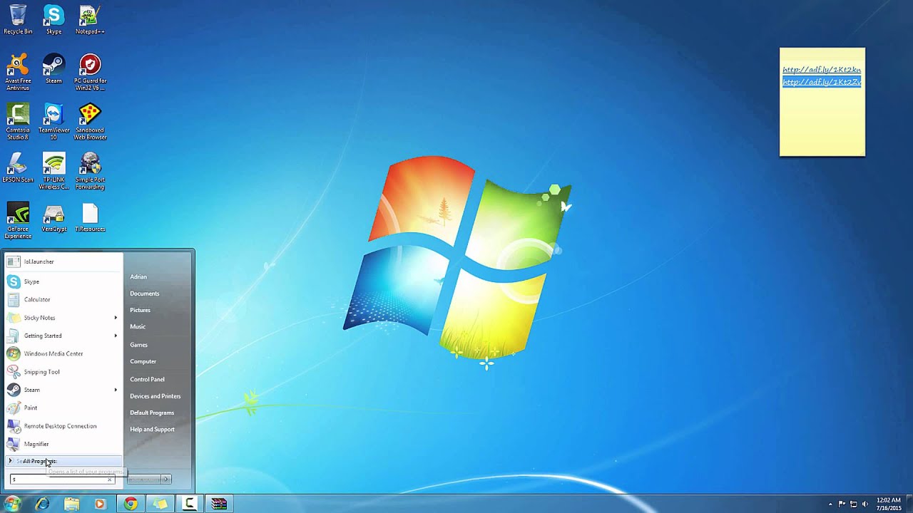Switch to Google Chrome in taskbar
Image resolution: width=913 pixels, height=513 pixels.
coord(131,504)
